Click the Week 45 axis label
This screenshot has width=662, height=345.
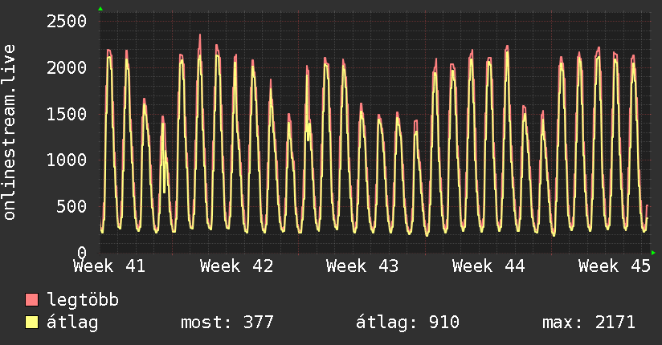pyautogui.click(x=615, y=266)
